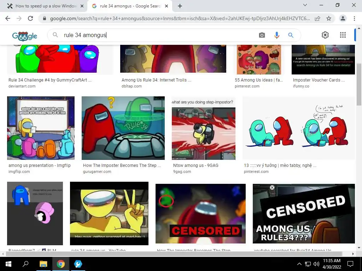The image size is (362, 271).
Task: Search by image with camera icon
Action: (x=262, y=35)
